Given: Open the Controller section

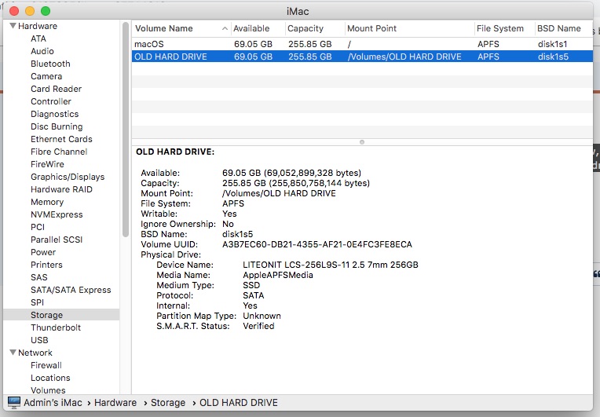Looking at the screenshot, I should coord(51,101).
